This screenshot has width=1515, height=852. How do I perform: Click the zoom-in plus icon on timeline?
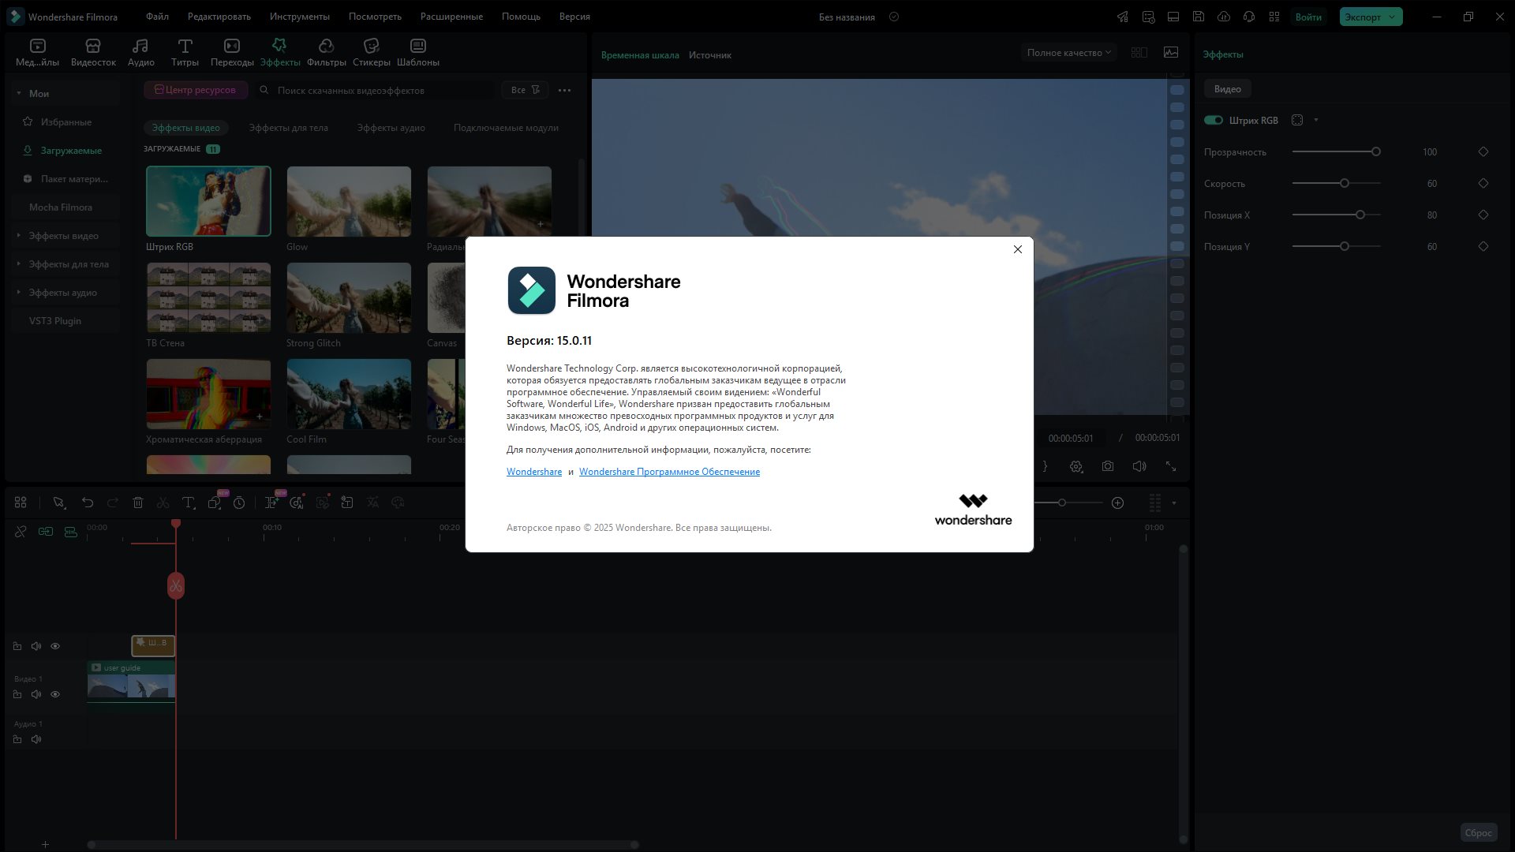click(x=1117, y=503)
